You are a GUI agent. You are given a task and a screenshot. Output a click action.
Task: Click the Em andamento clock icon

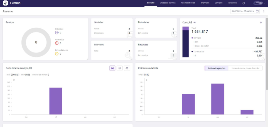click(57, 54)
